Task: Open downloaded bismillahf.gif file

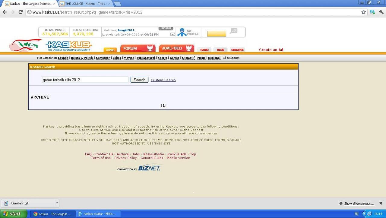Action: pyautogui.click(x=28, y=203)
